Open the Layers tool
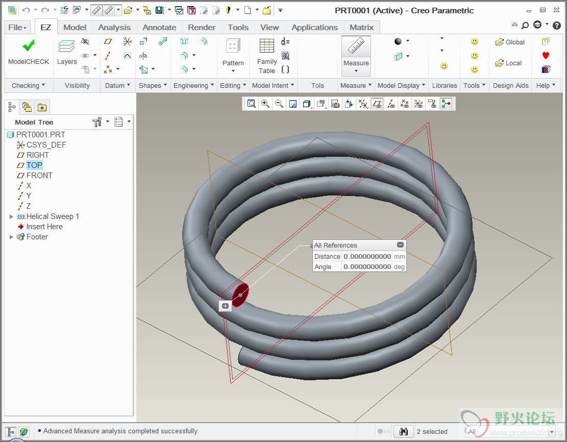The height and width of the screenshot is (442, 567). 67,53
